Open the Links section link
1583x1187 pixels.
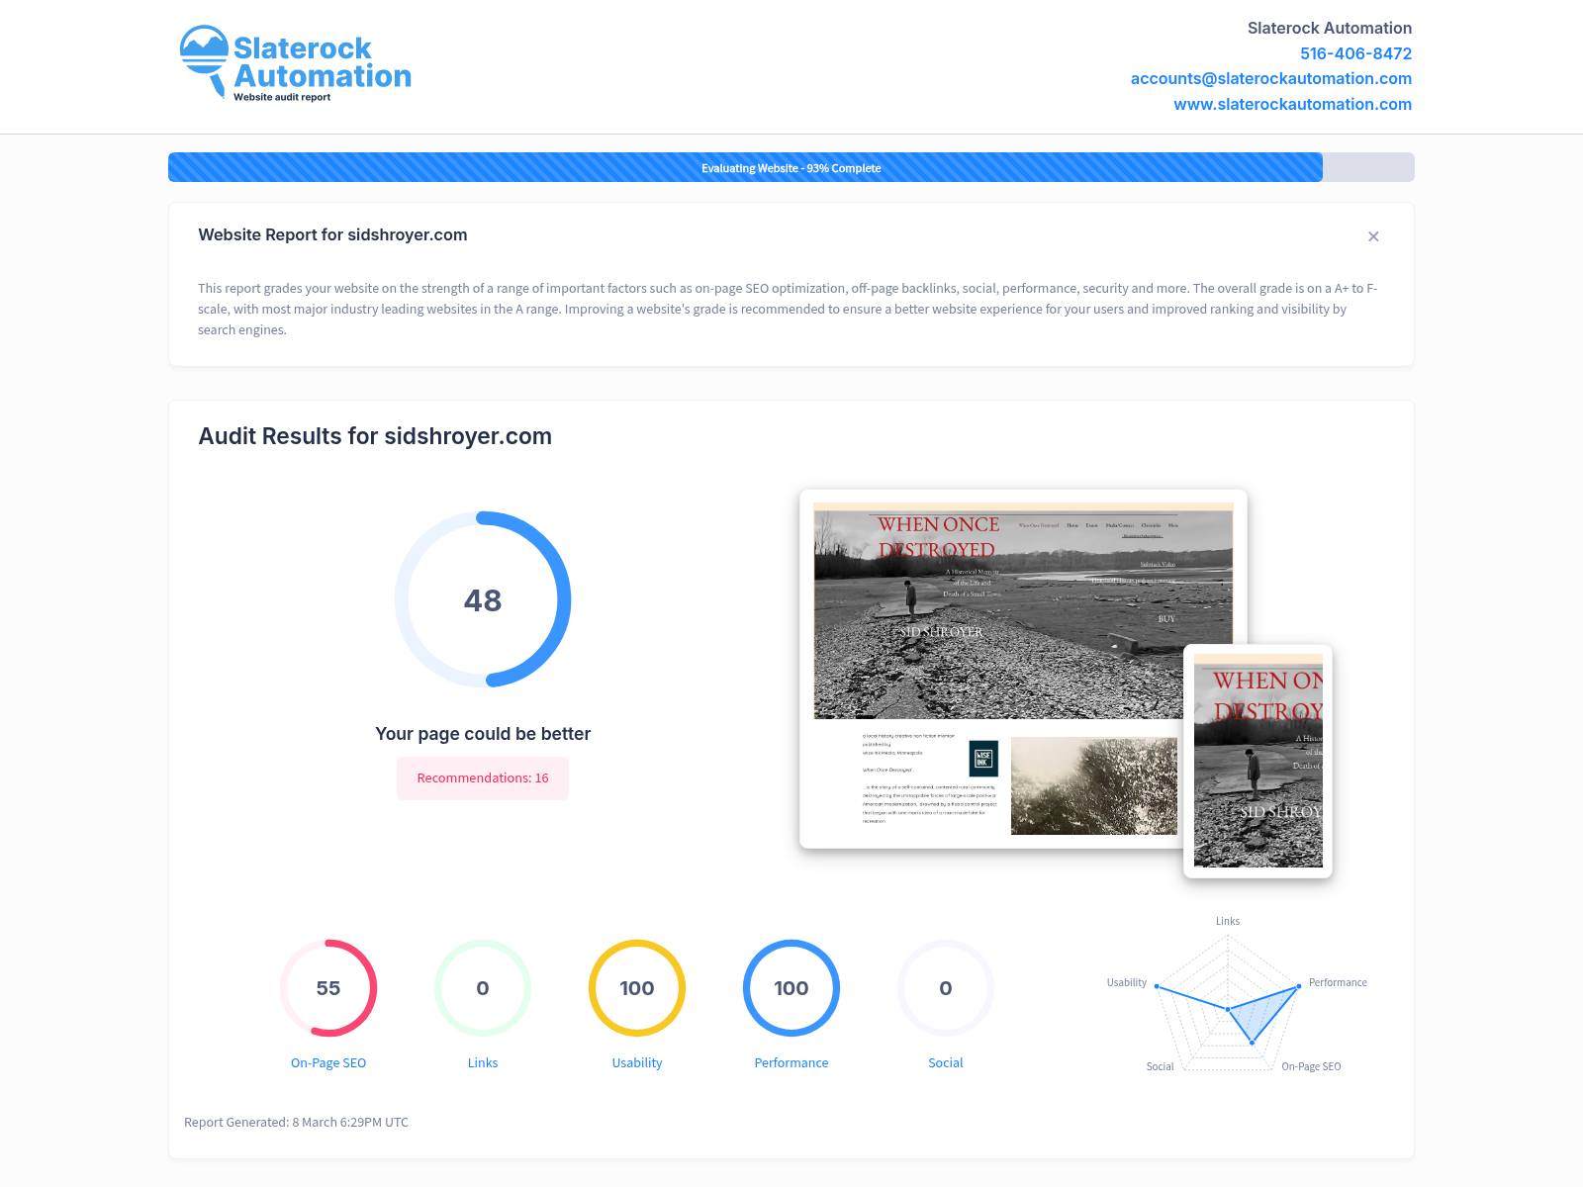coord(483,1062)
